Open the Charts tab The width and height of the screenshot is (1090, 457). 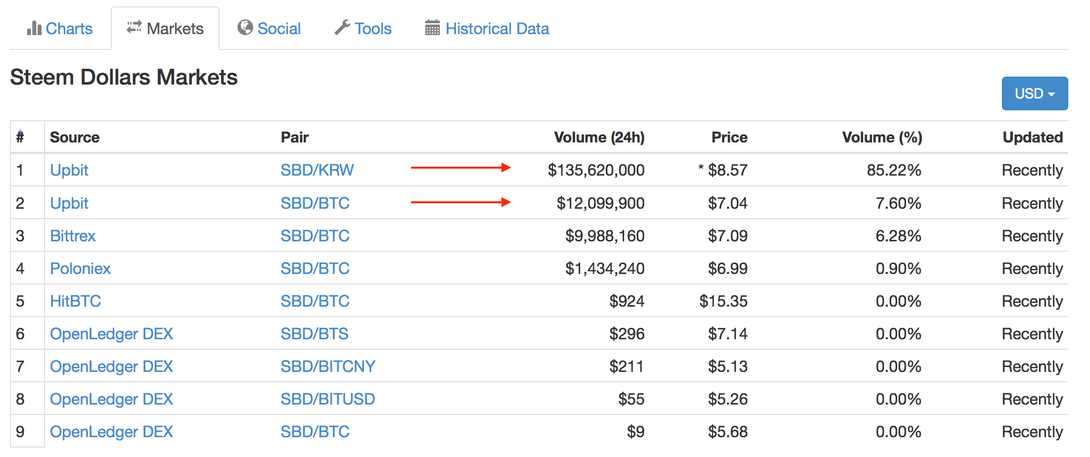(60, 28)
